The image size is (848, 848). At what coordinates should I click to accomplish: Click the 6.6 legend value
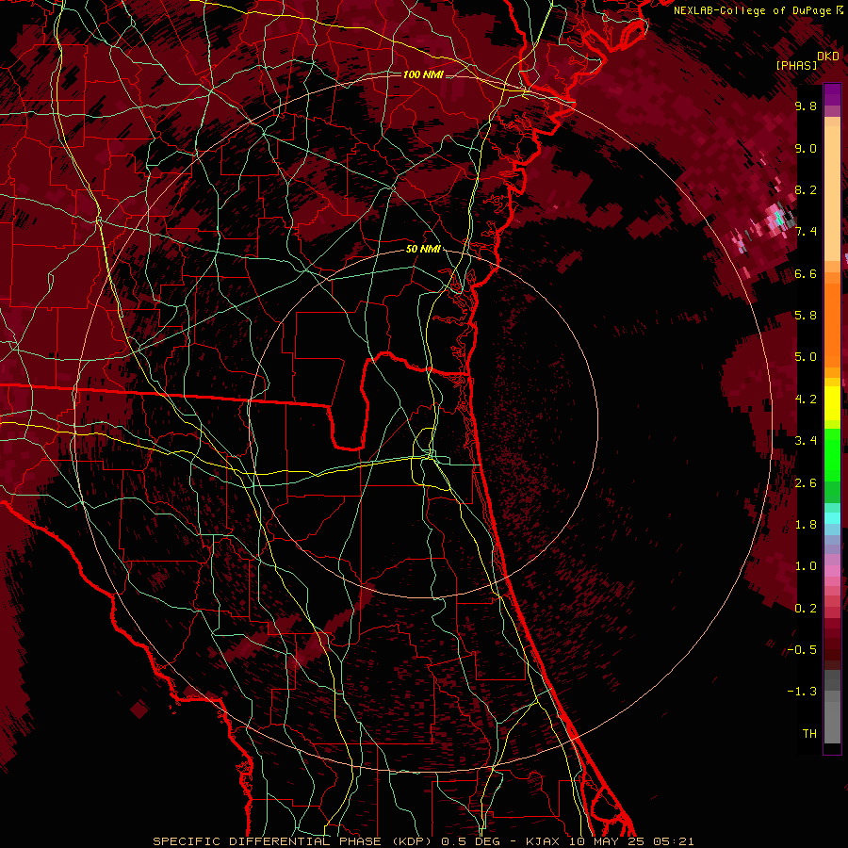(x=806, y=273)
